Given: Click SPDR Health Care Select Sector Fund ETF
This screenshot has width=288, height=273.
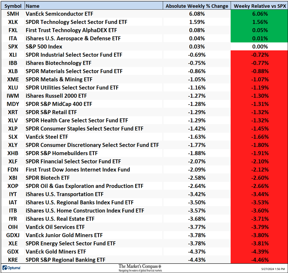Looking at the screenshot, I should tap(77, 120).
